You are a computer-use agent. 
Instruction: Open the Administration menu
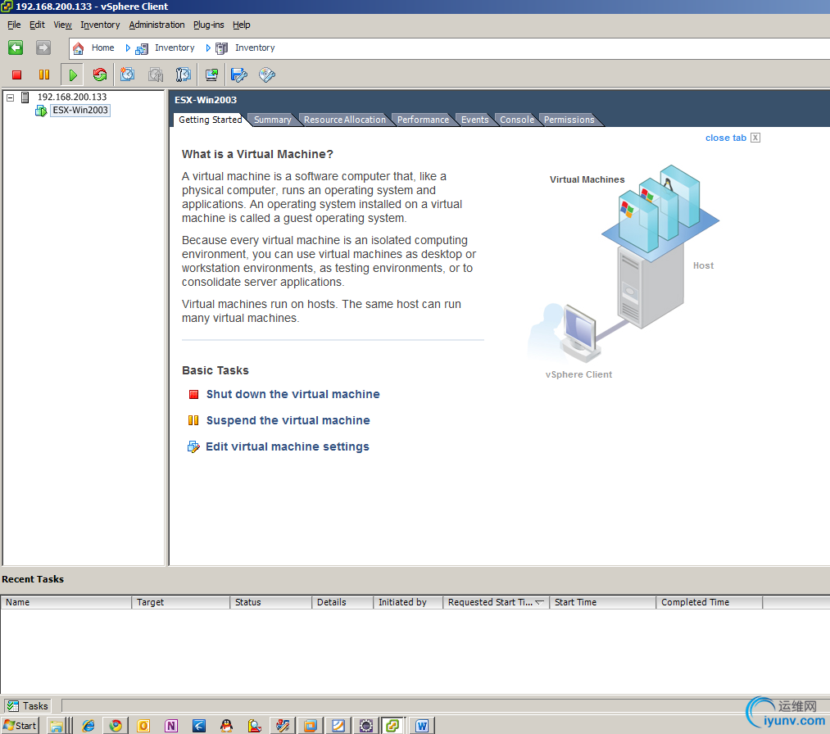156,25
